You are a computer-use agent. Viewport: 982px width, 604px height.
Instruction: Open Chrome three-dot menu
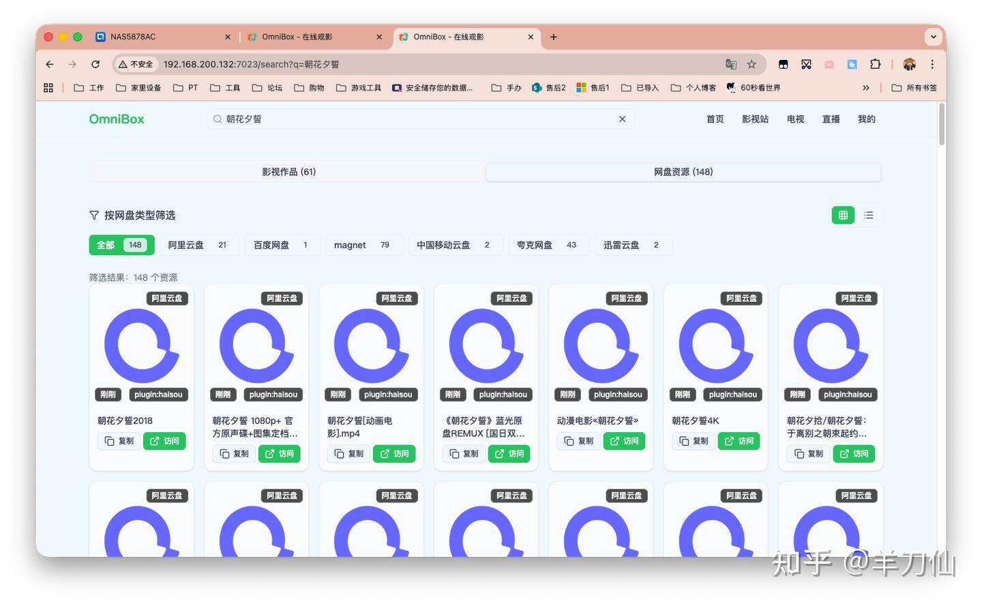click(932, 64)
